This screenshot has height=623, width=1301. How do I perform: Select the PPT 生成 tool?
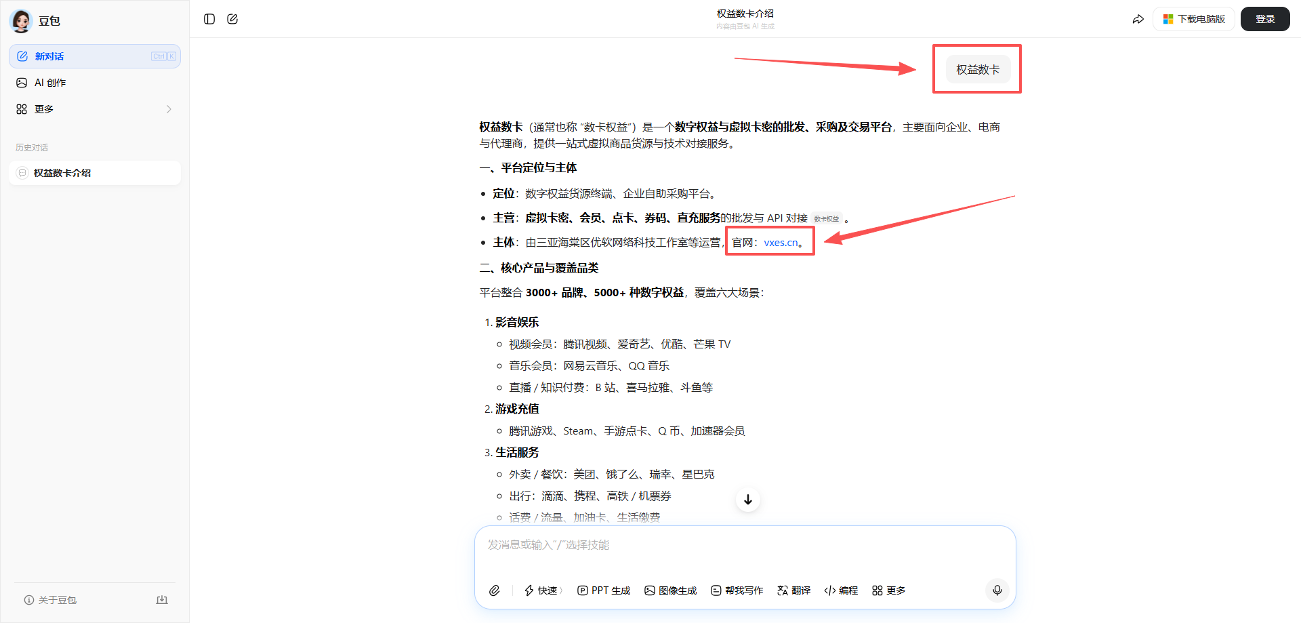click(x=603, y=590)
